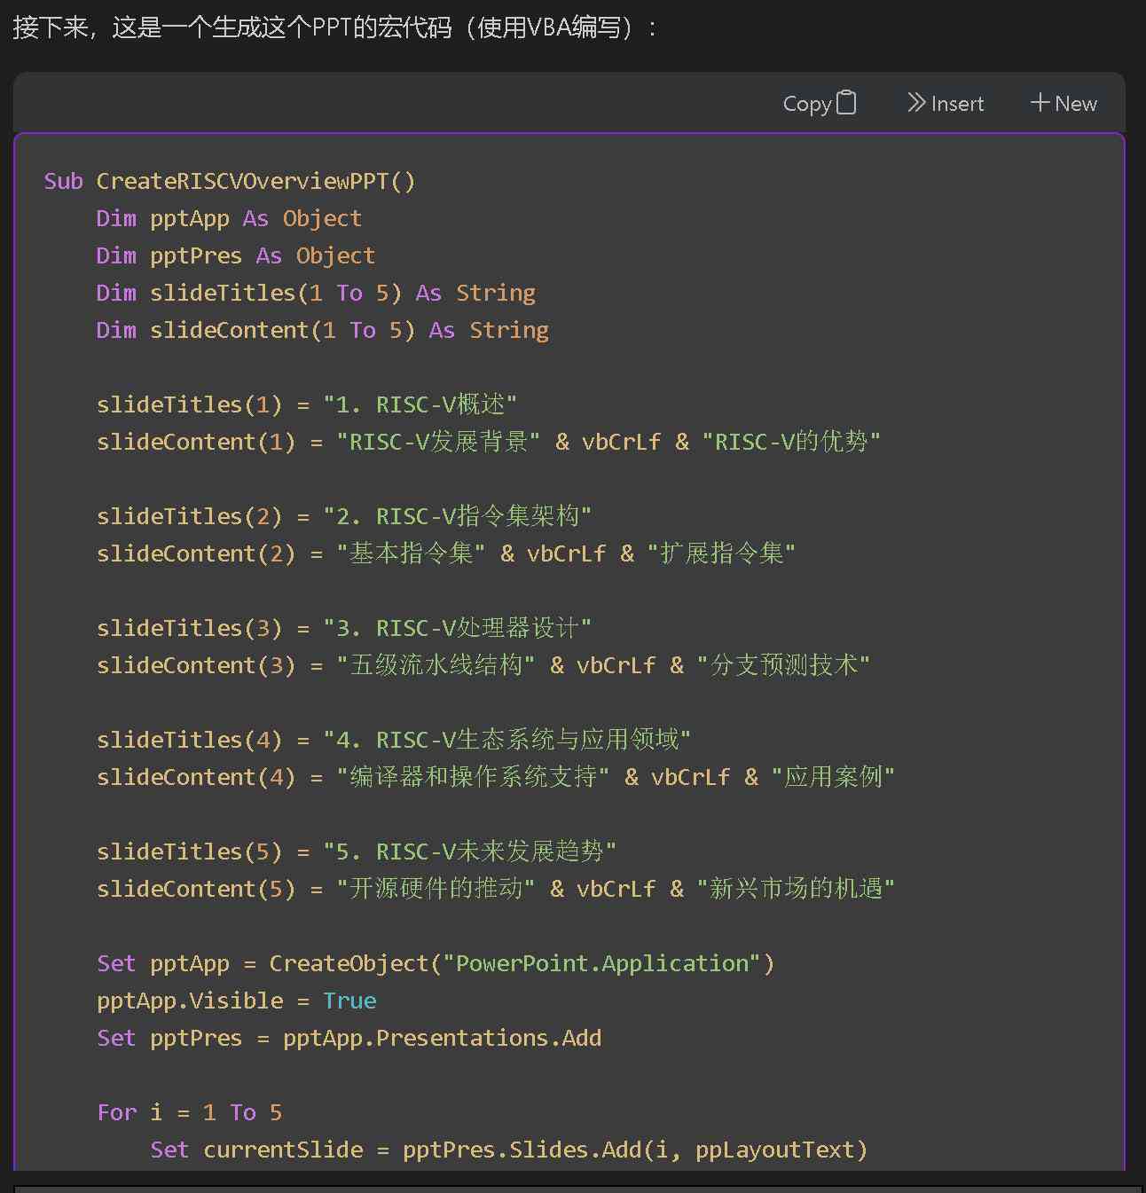Click the line "pptApp.Visible = True"
Image resolution: width=1146 pixels, height=1193 pixels.
point(237,1001)
